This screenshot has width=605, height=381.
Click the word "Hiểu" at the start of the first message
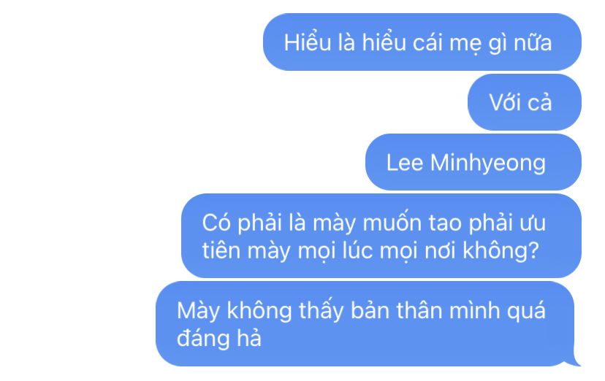(x=308, y=42)
